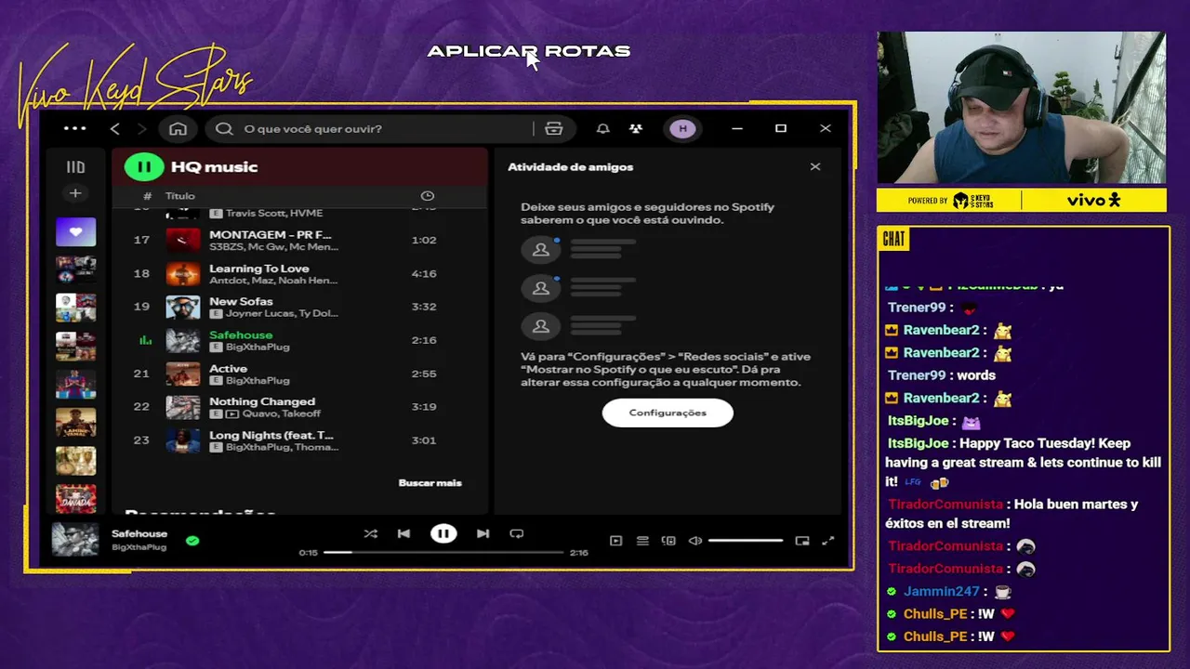The width and height of the screenshot is (1190, 669).
Task: Enter full screen with expand icon
Action: click(x=828, y=541)
